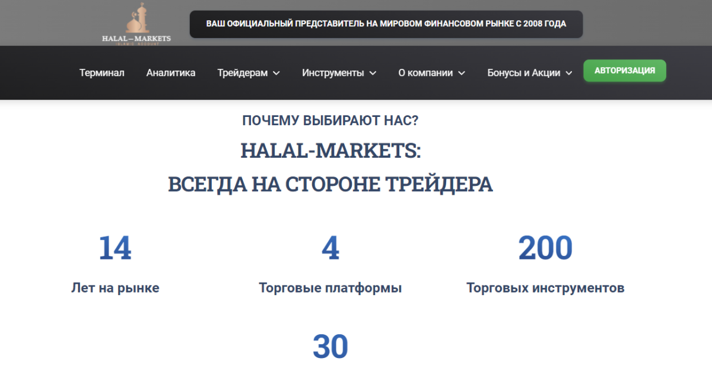Open the Аналитика menu item

tap(171, 73)
